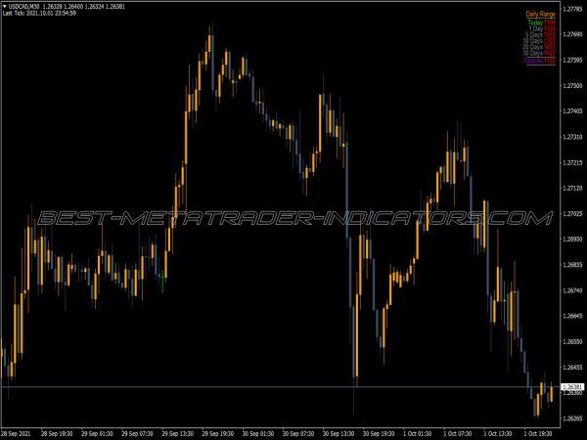Click the Today range value row
587x440 pixels.
coord(542,22)
